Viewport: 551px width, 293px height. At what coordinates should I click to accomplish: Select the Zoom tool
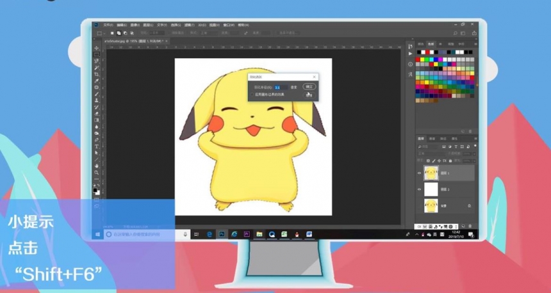(x=97, y=173)
